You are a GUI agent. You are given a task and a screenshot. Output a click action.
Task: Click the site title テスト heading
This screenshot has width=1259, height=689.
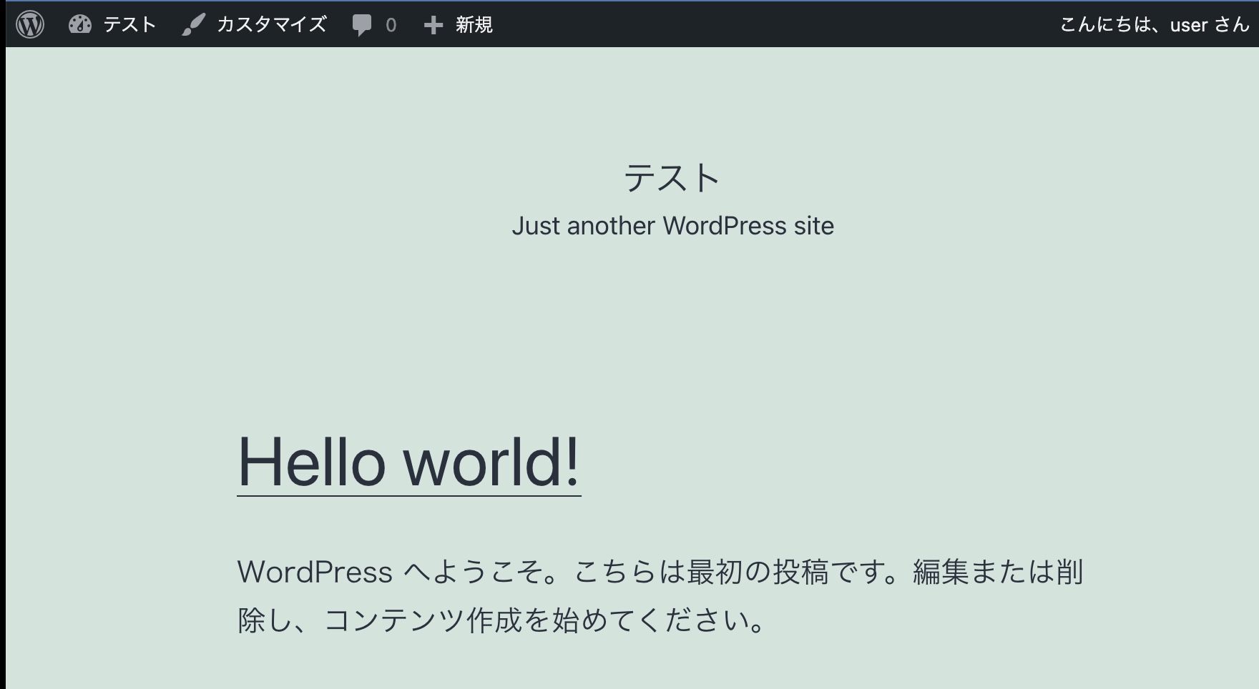pyautogui.click(x=672, y=177)
